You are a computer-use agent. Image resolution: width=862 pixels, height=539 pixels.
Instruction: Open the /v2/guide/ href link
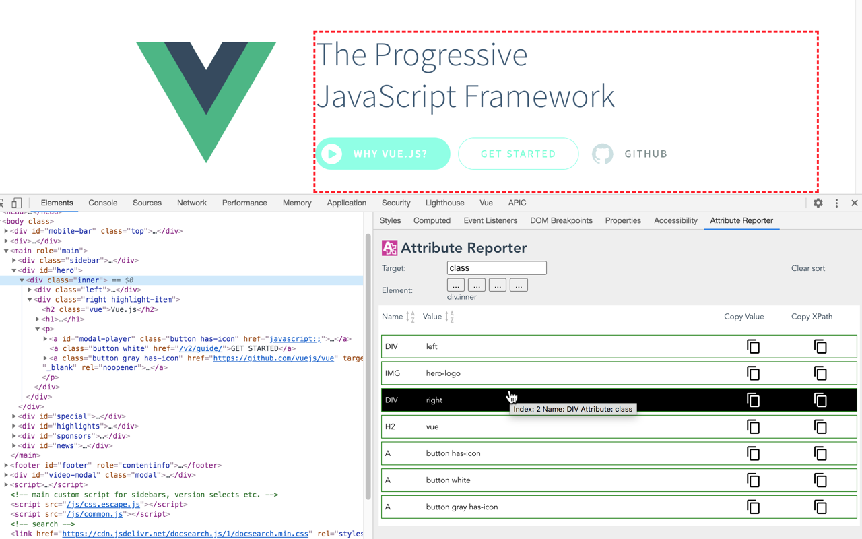pos(201,348)
